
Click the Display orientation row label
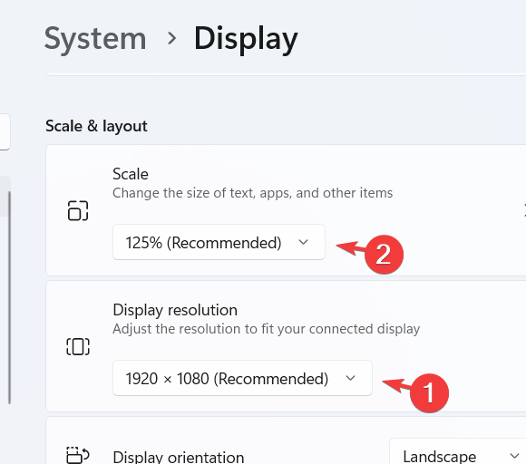coord(179,457)
